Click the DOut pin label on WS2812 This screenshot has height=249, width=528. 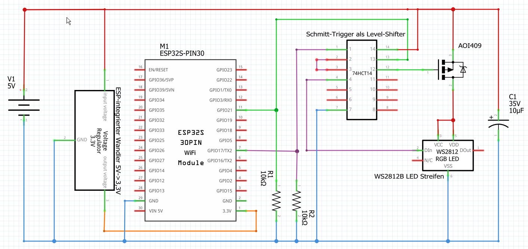466,150
